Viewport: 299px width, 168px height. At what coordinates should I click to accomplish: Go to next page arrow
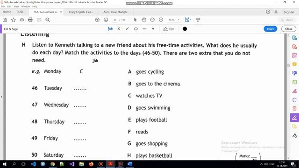tap(106, 20)
